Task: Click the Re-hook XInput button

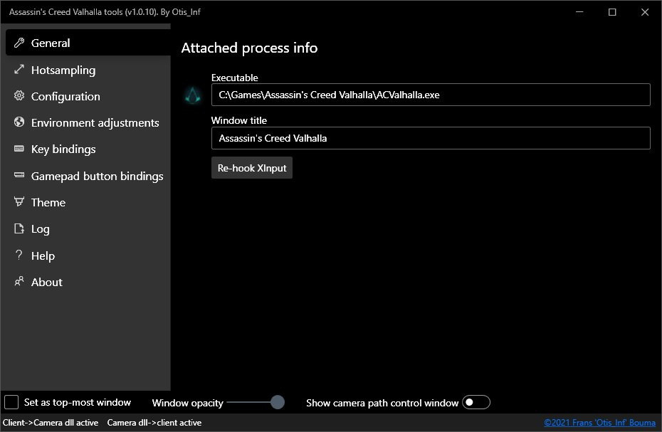Action: (252, 168)
